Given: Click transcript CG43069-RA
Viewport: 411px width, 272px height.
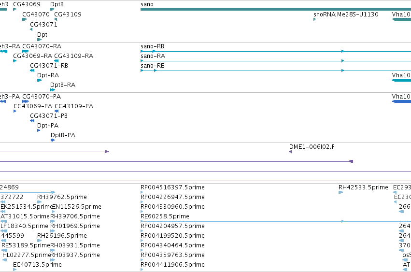Looking at the screenshot, I should [x=33, y=56].
